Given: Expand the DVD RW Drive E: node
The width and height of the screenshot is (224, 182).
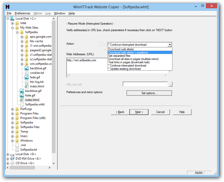Looking at the screenshot, I should (x=8, y=159).
